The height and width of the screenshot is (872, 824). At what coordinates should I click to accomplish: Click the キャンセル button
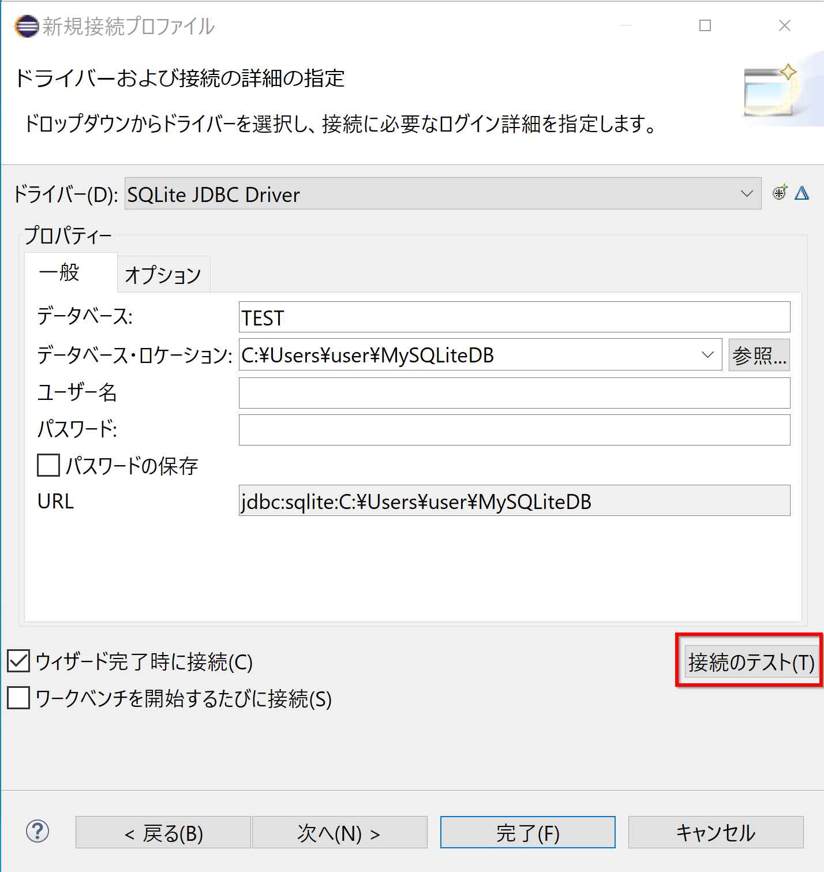pyautogui.click(x=716, y=832)
